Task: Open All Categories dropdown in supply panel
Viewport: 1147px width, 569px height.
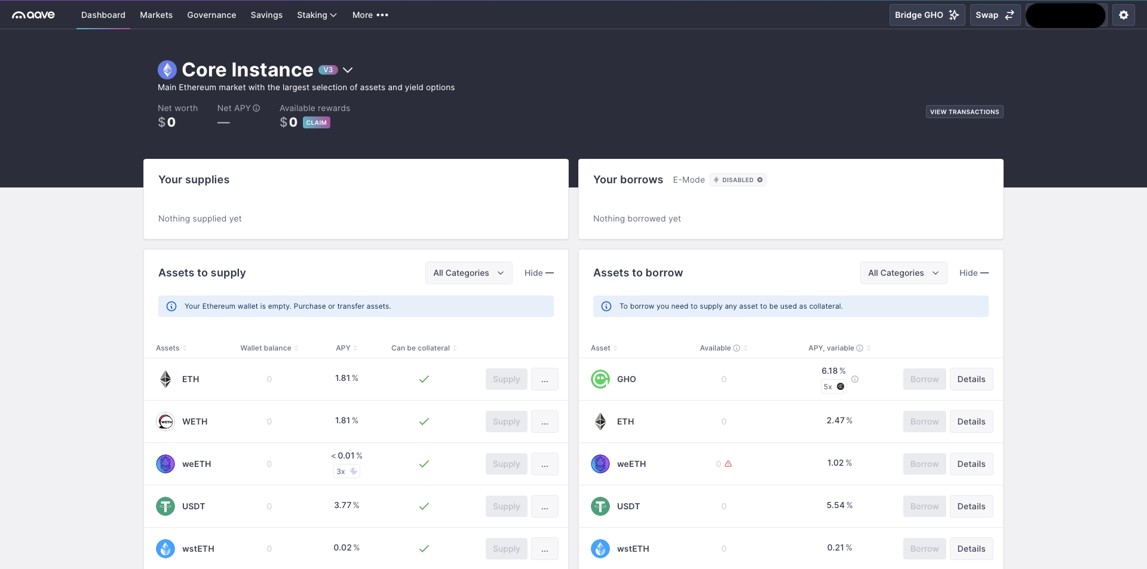Action: pos(468,273)
